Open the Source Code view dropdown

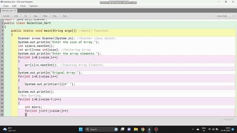click(x=226, y=16)
